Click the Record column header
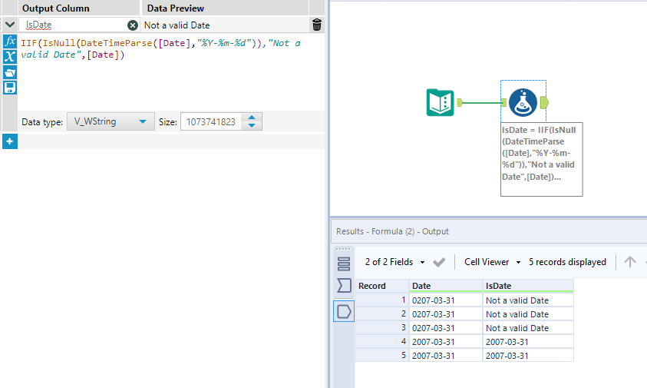 click(382, 286)
